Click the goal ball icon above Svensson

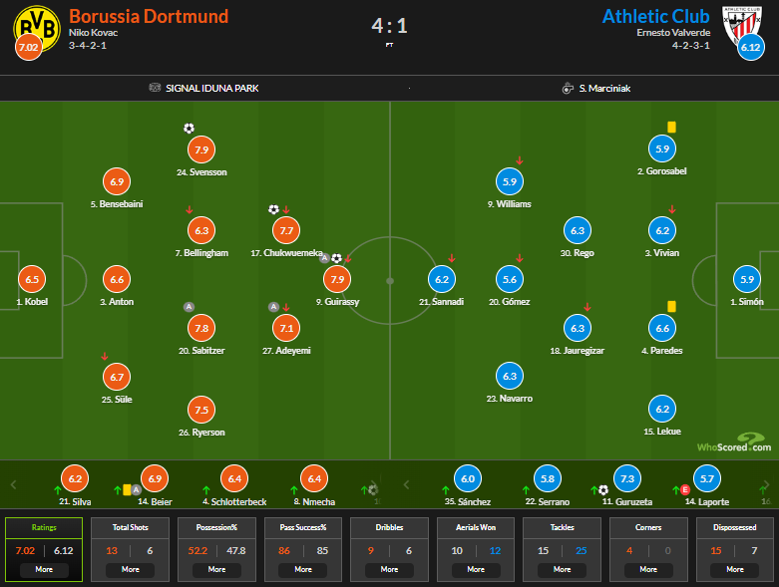(190, 128)
